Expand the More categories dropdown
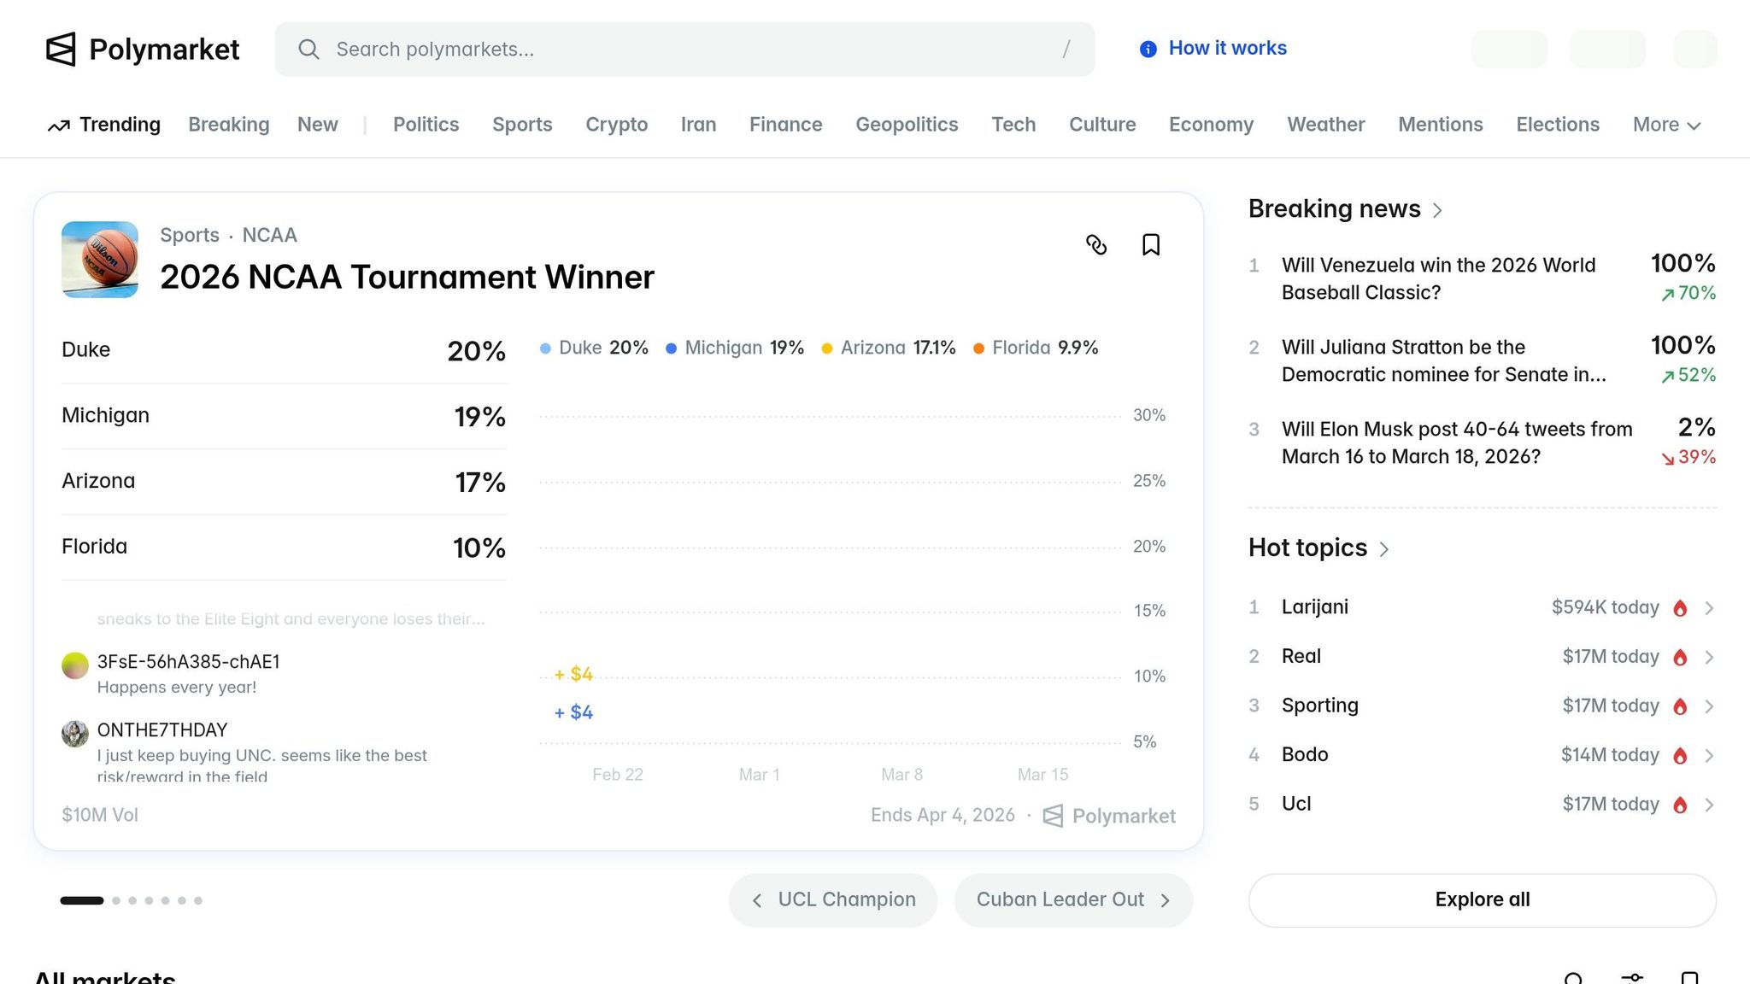This screenshot has width=1750, height=984. 1666,125
